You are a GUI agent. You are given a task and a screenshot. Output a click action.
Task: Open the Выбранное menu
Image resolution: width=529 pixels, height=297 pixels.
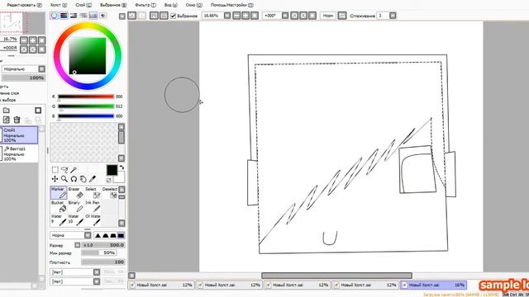pyautogui.click(x=113, y=5)
